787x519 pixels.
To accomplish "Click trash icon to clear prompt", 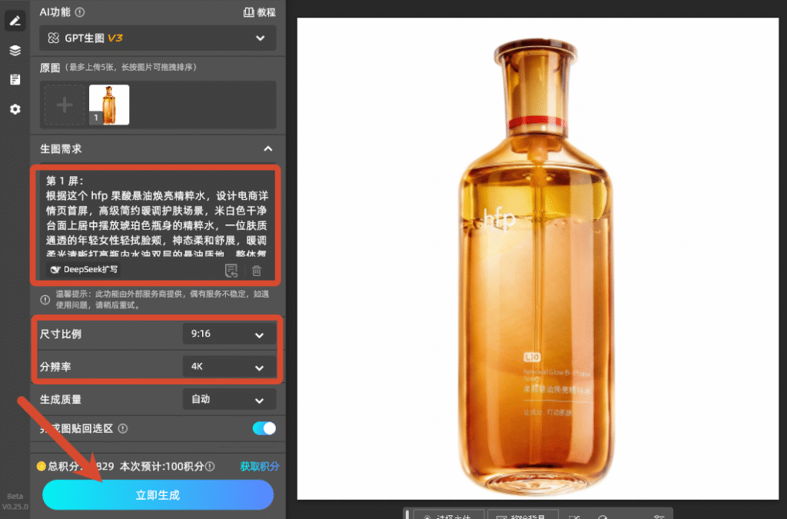I will 257,271.
